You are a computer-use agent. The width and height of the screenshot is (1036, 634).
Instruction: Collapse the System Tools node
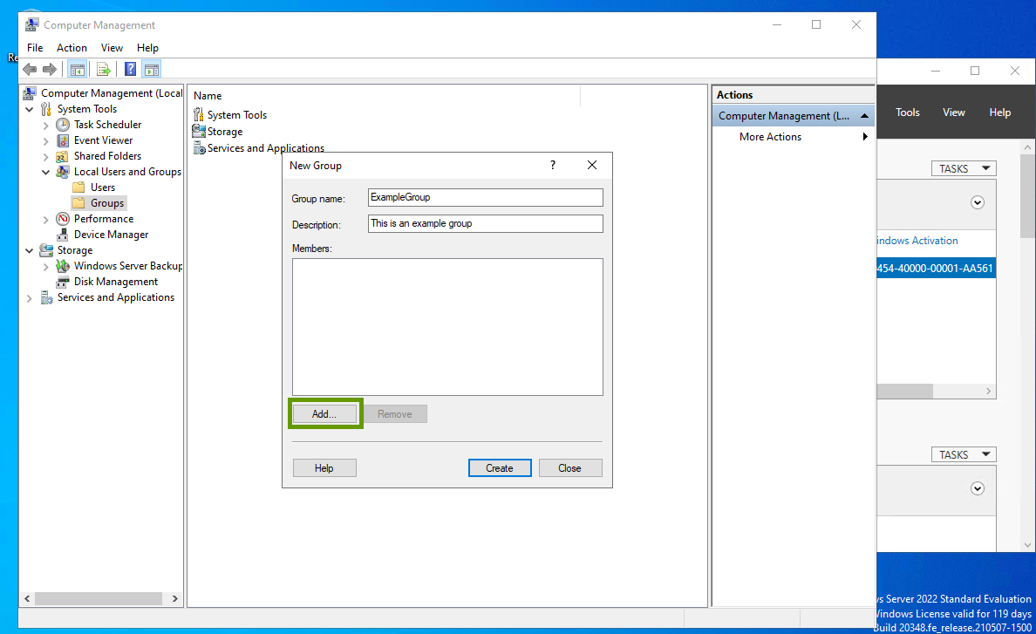point(30,109)
